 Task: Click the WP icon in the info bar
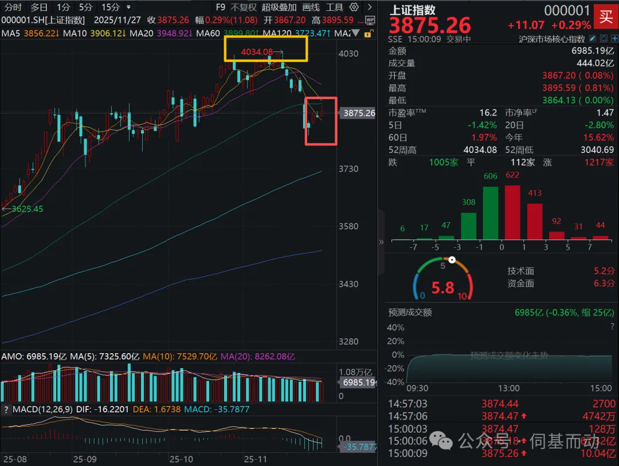coord(370,20)
